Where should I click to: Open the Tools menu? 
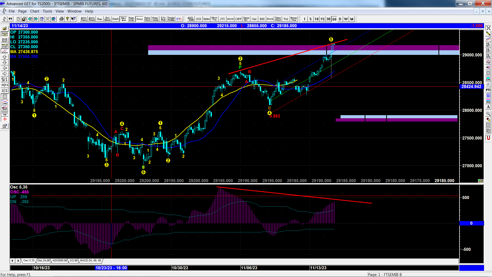click(47, 11)
